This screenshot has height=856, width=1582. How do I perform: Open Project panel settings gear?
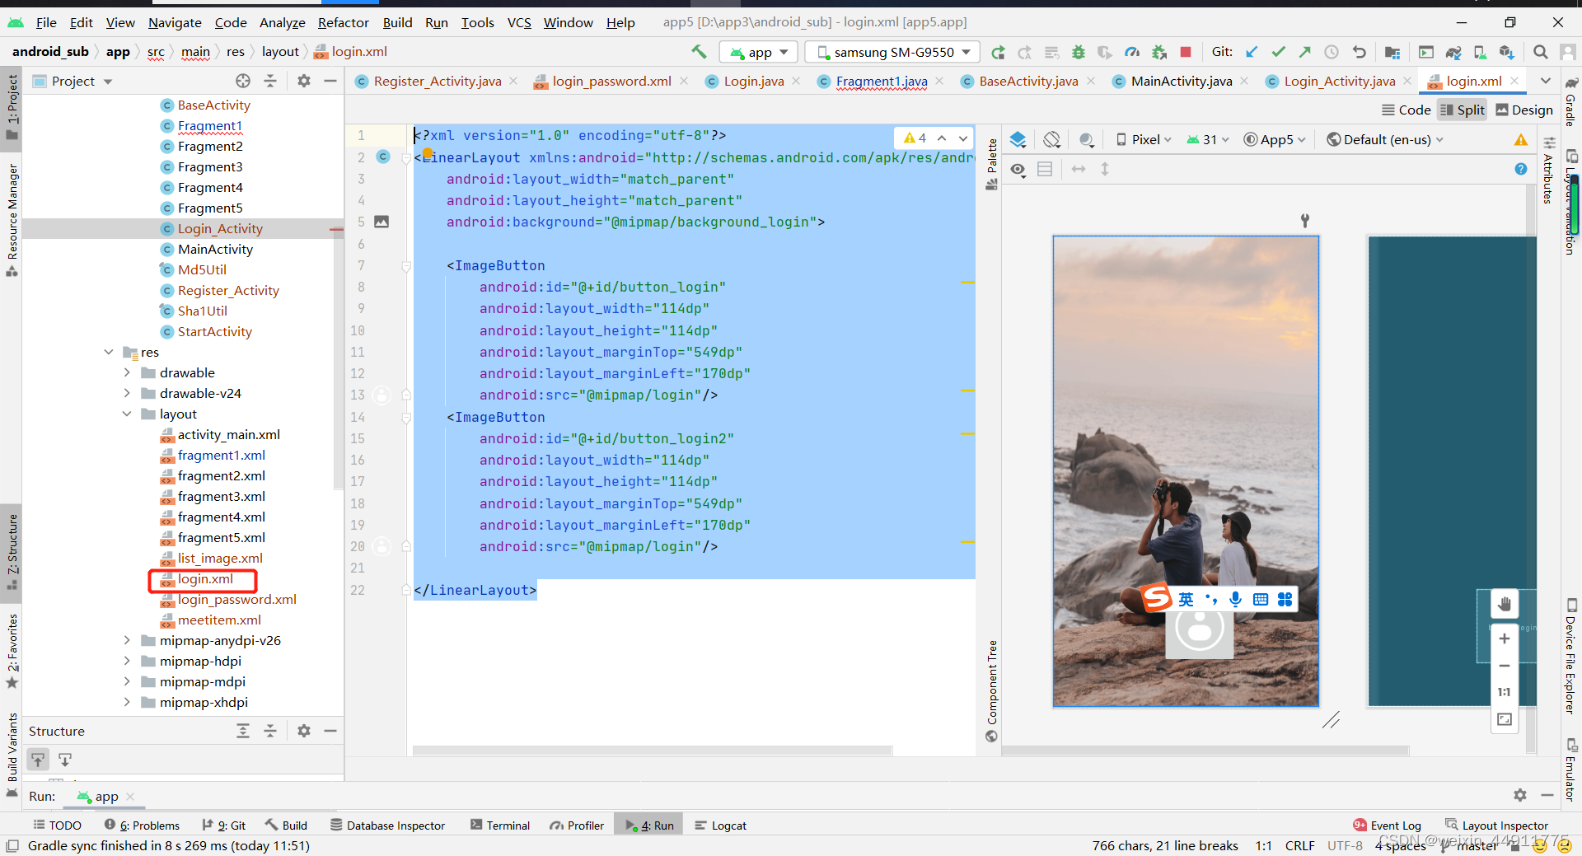tap(304, 81)
